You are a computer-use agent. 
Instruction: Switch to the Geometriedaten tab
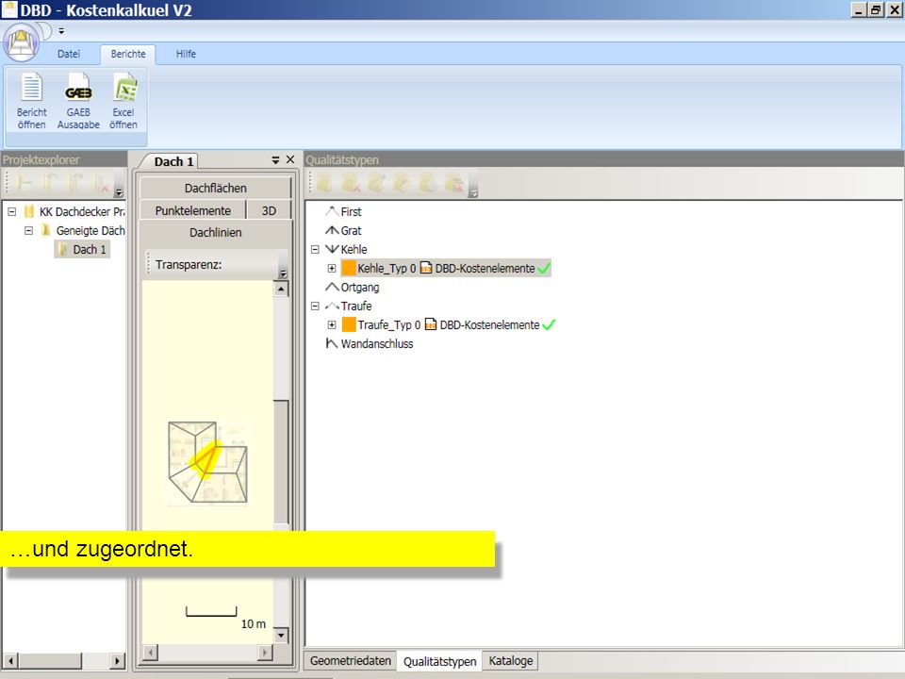(351, 660)
